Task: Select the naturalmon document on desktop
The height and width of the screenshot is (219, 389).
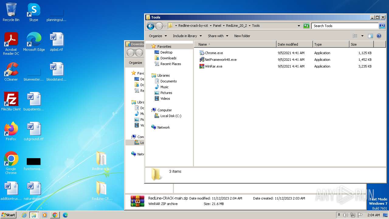Action: pos(34,191)
